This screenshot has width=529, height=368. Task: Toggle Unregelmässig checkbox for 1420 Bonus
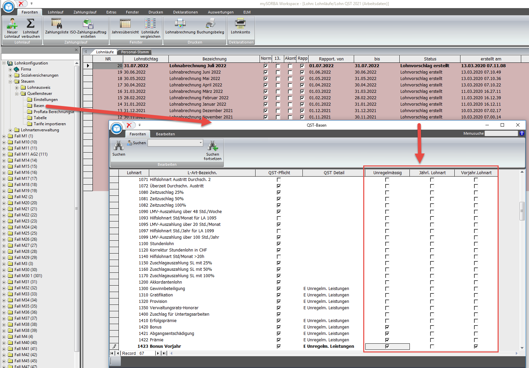[387, 327]
